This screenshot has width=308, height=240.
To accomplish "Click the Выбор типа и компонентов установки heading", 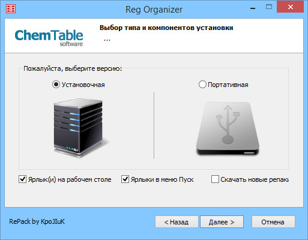I will [x=166, y=28].
